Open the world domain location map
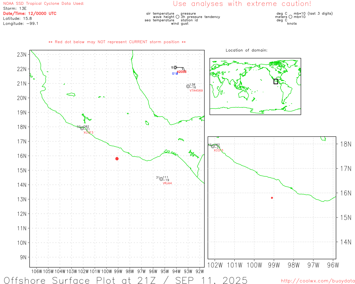 pos(255,86)
